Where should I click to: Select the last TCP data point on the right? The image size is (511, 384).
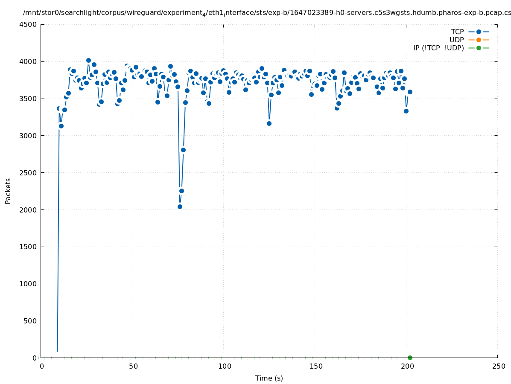click(410, 92)
